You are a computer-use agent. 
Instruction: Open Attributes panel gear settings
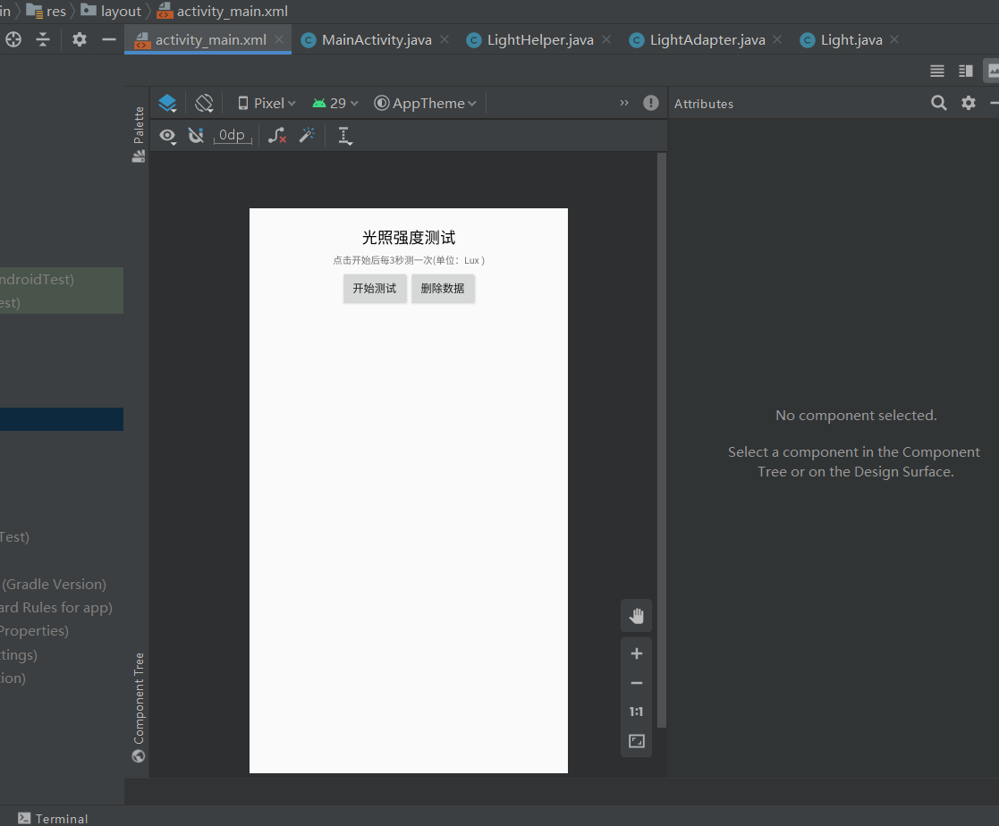(x=969, y=103)
